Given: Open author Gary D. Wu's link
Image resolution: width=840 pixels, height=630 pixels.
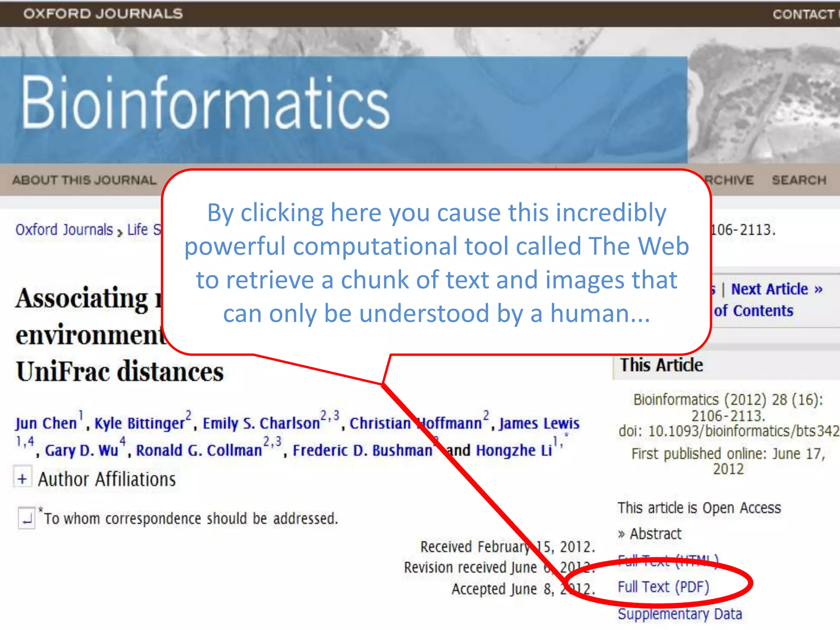Looking at the screenshot, I should coord(82,450).
